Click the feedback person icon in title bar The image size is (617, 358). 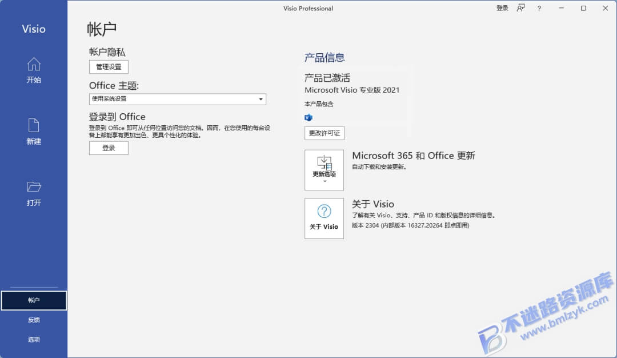[x=520, y=8]
